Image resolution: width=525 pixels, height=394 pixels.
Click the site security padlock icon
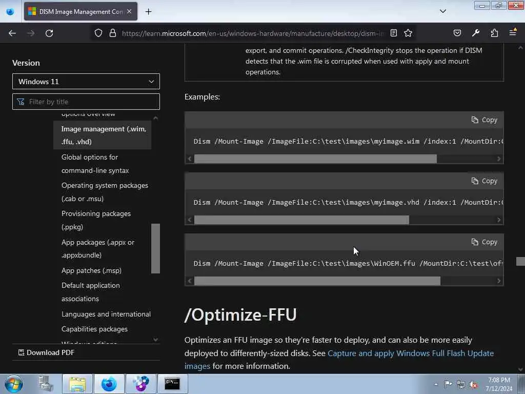(x=113, y=33)
